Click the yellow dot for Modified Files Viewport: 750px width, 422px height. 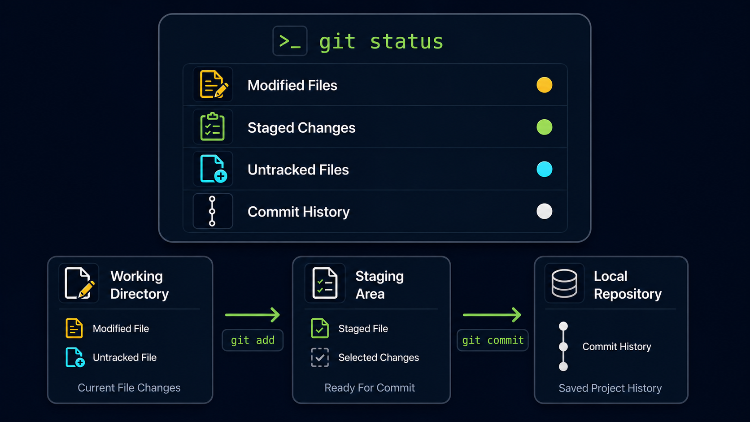click(545, 85)
